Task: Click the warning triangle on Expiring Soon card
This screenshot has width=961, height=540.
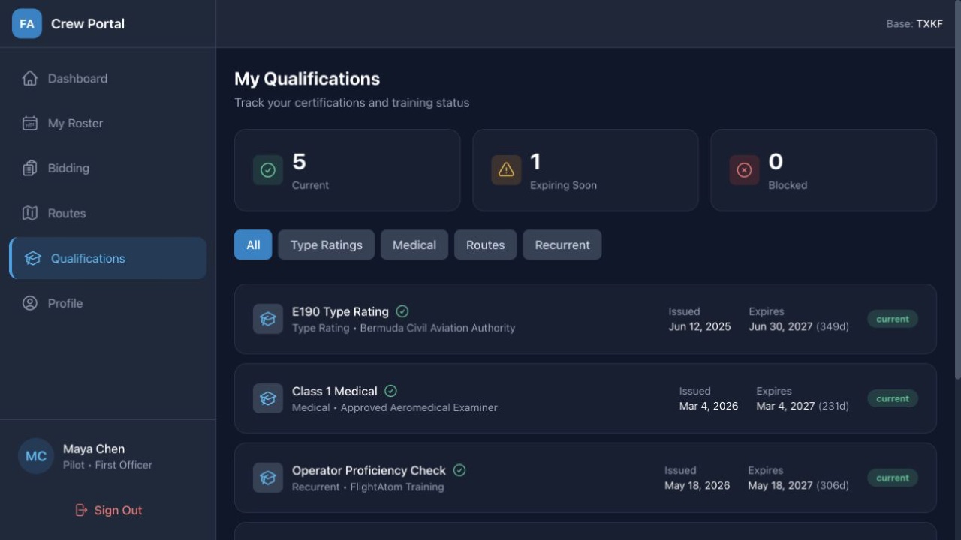Action: point(506,170)
